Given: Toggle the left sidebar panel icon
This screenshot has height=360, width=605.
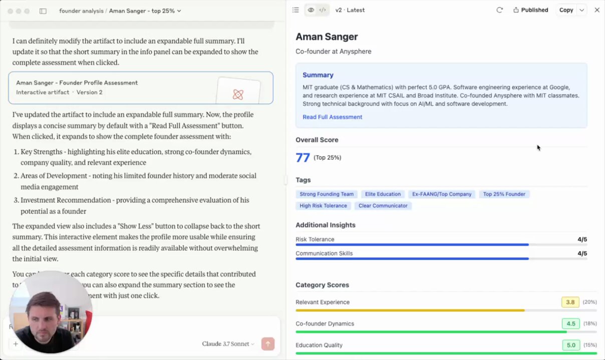Looking at the screenshot, I should coord(43,10).
